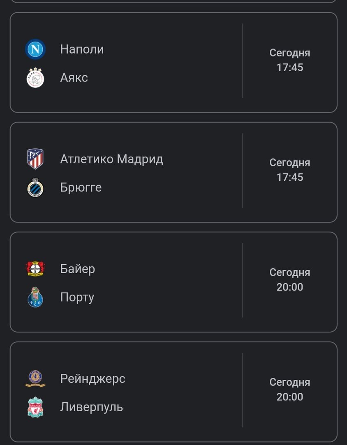This screenshot has width=347, height=445.
Task: Select the Брюгге team name
Action: point(81,187)
